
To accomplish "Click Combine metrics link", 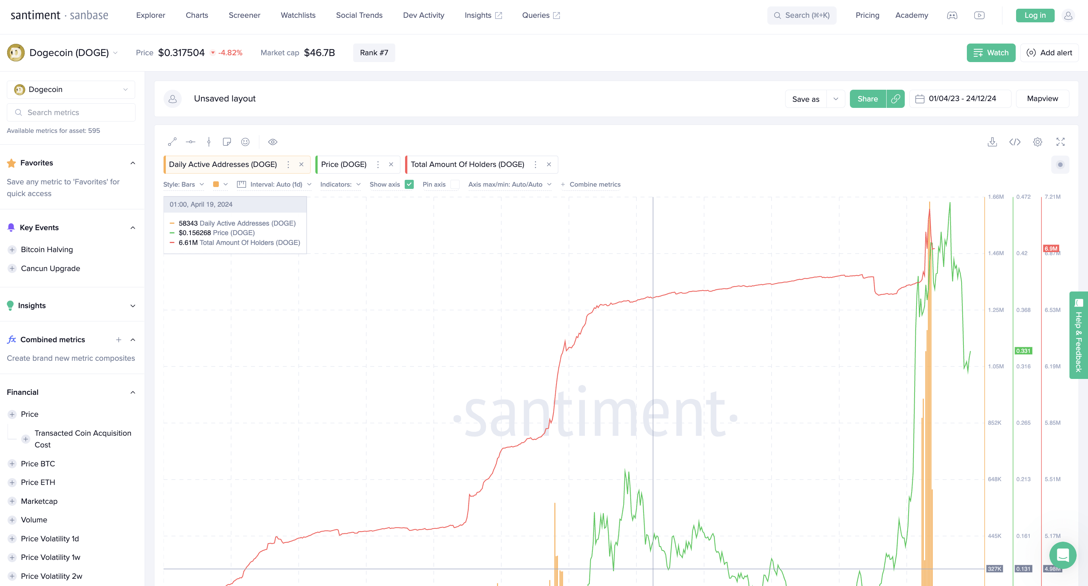I will coord(591,185).
